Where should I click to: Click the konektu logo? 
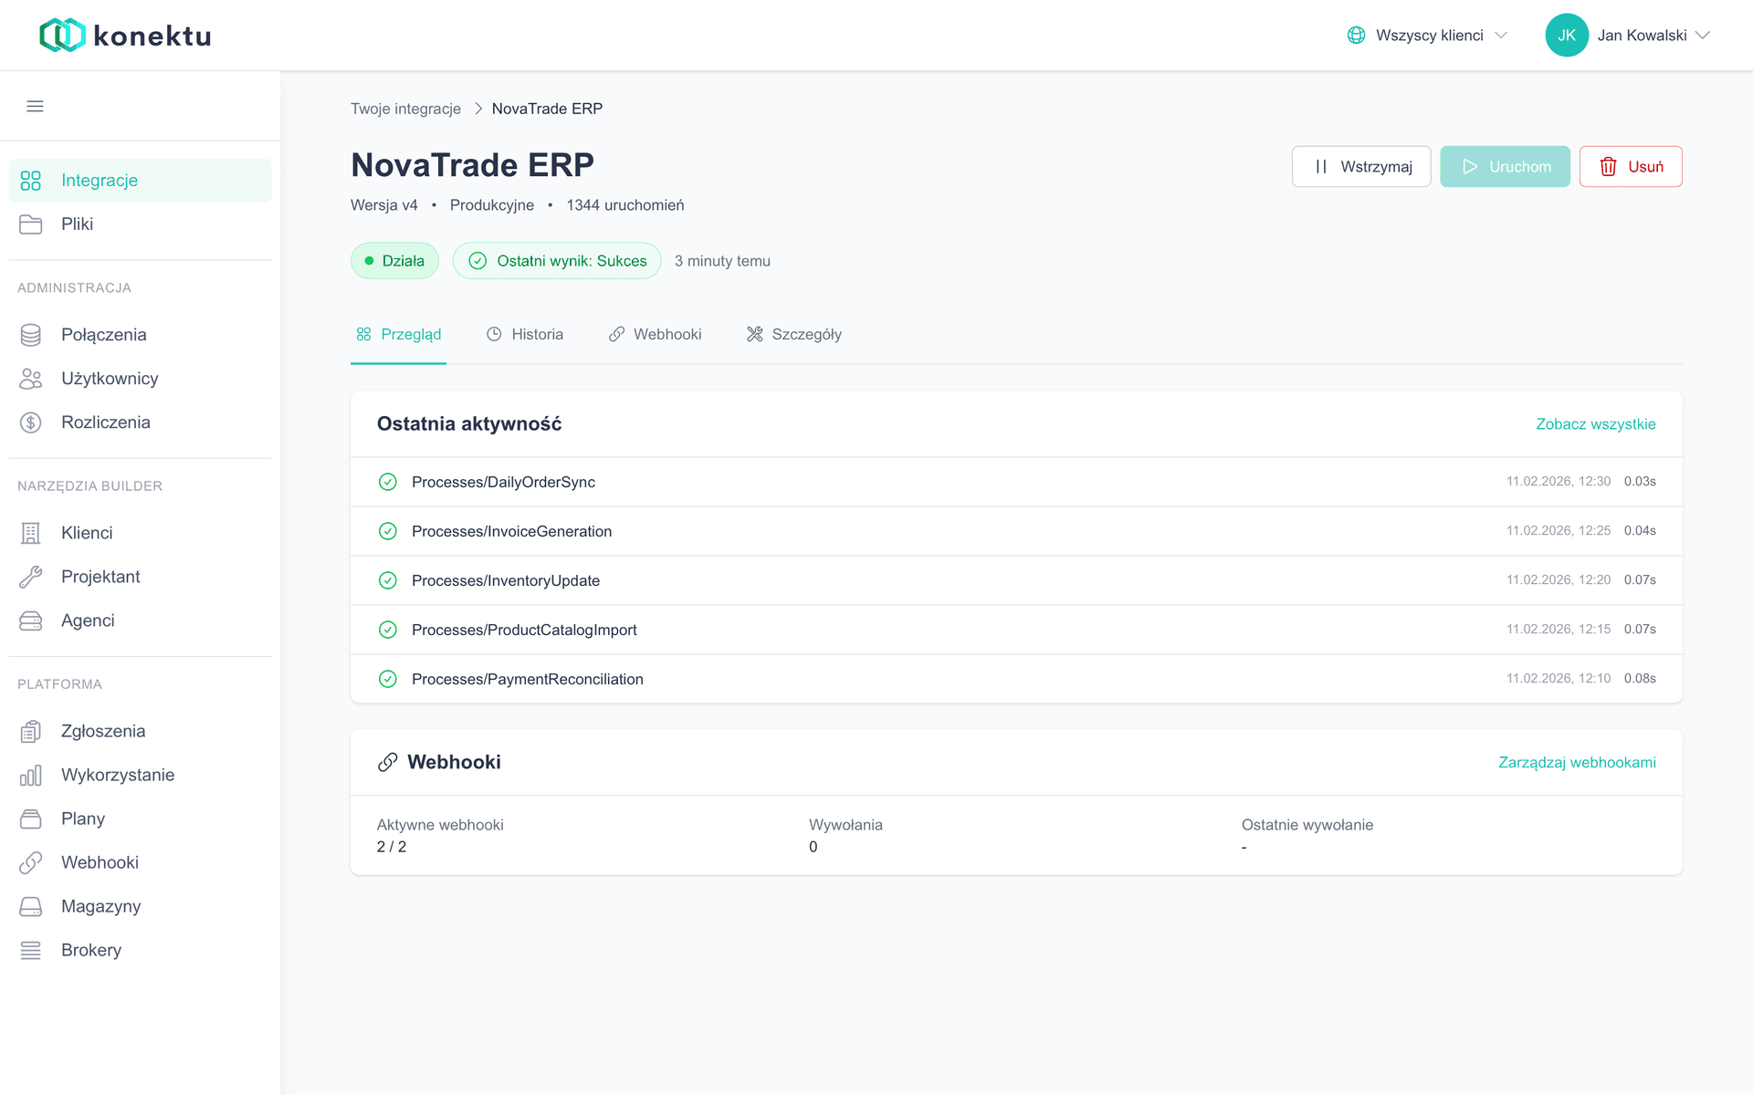[124, 35]
